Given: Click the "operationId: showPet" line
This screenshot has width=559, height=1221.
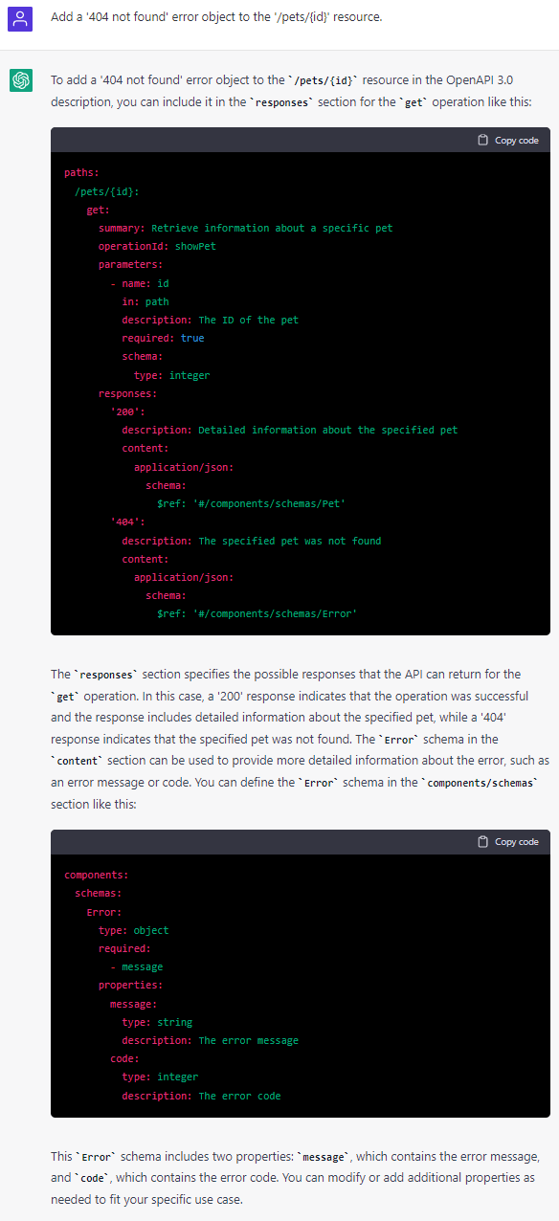Looking at the screenshot, I should (157, 247).
